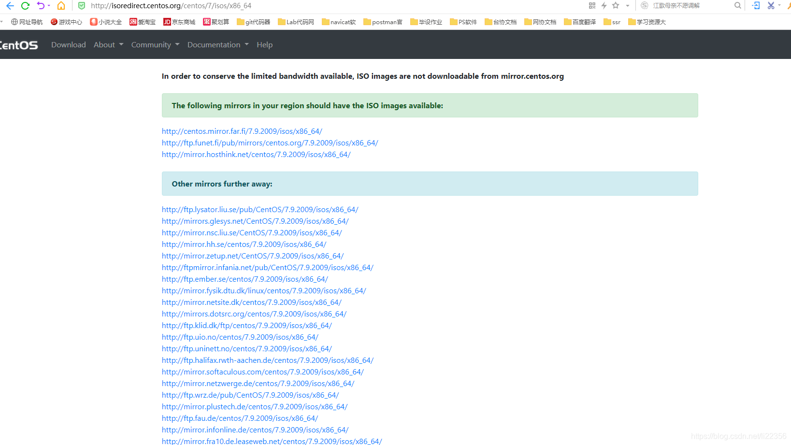Open the ftp.wrz.de mirror link
The width and height of the screenshot is (791, 445).
250,395
